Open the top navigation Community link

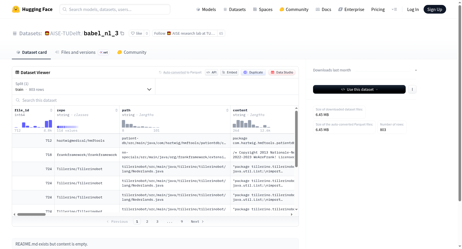click(x=294, y=9)
